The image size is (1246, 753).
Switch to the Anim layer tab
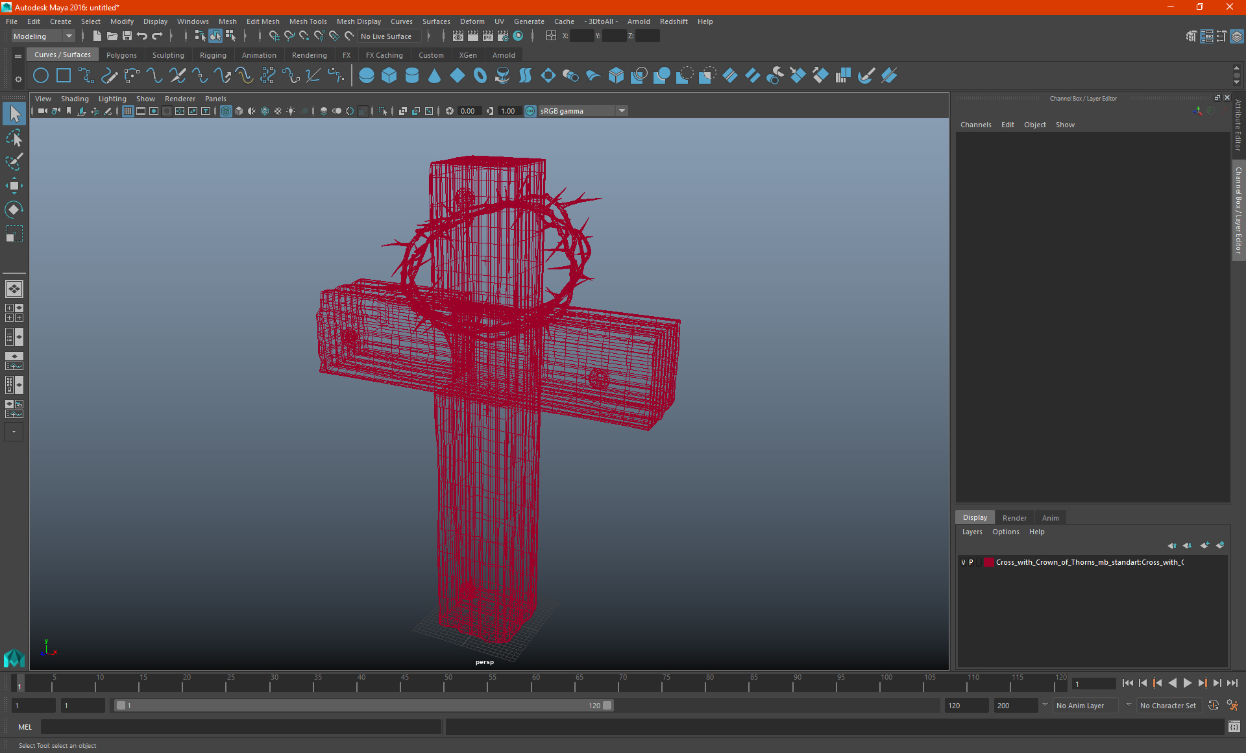[x=1050, y=518]
